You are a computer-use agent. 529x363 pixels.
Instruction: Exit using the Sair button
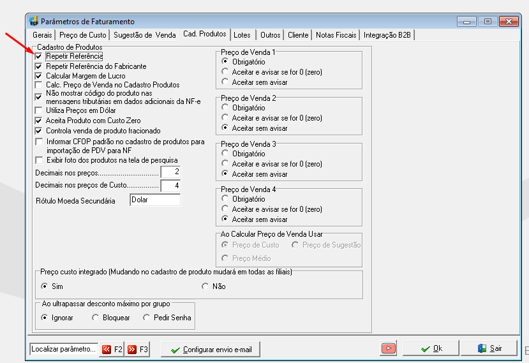point(489,348)
